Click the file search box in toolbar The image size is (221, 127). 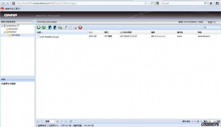(x=212, y=27)
